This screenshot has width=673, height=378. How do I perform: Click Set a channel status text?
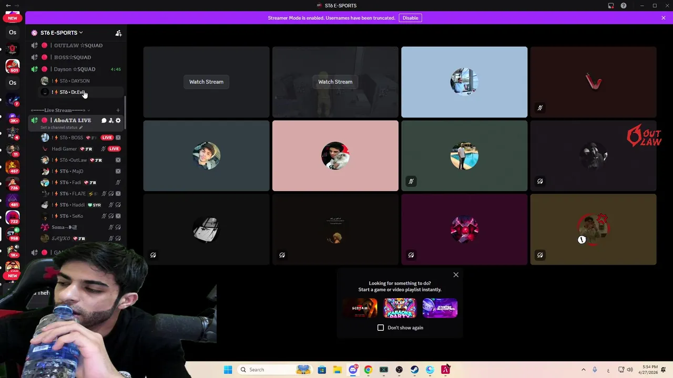point(62,128)
